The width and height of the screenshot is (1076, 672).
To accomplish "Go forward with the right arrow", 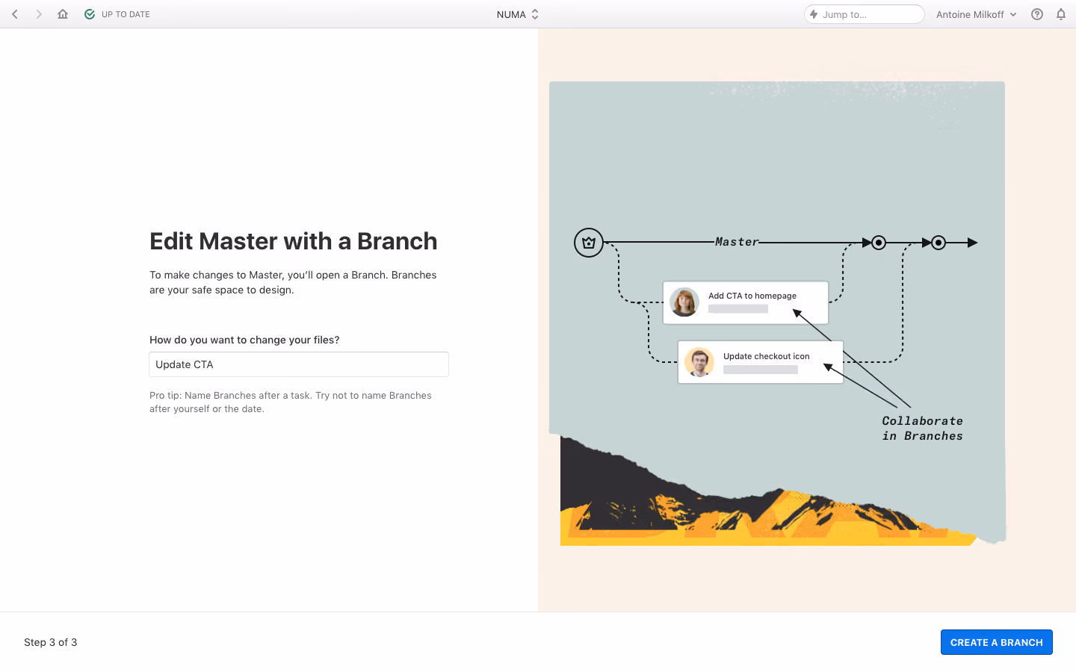I will [39, 14].
